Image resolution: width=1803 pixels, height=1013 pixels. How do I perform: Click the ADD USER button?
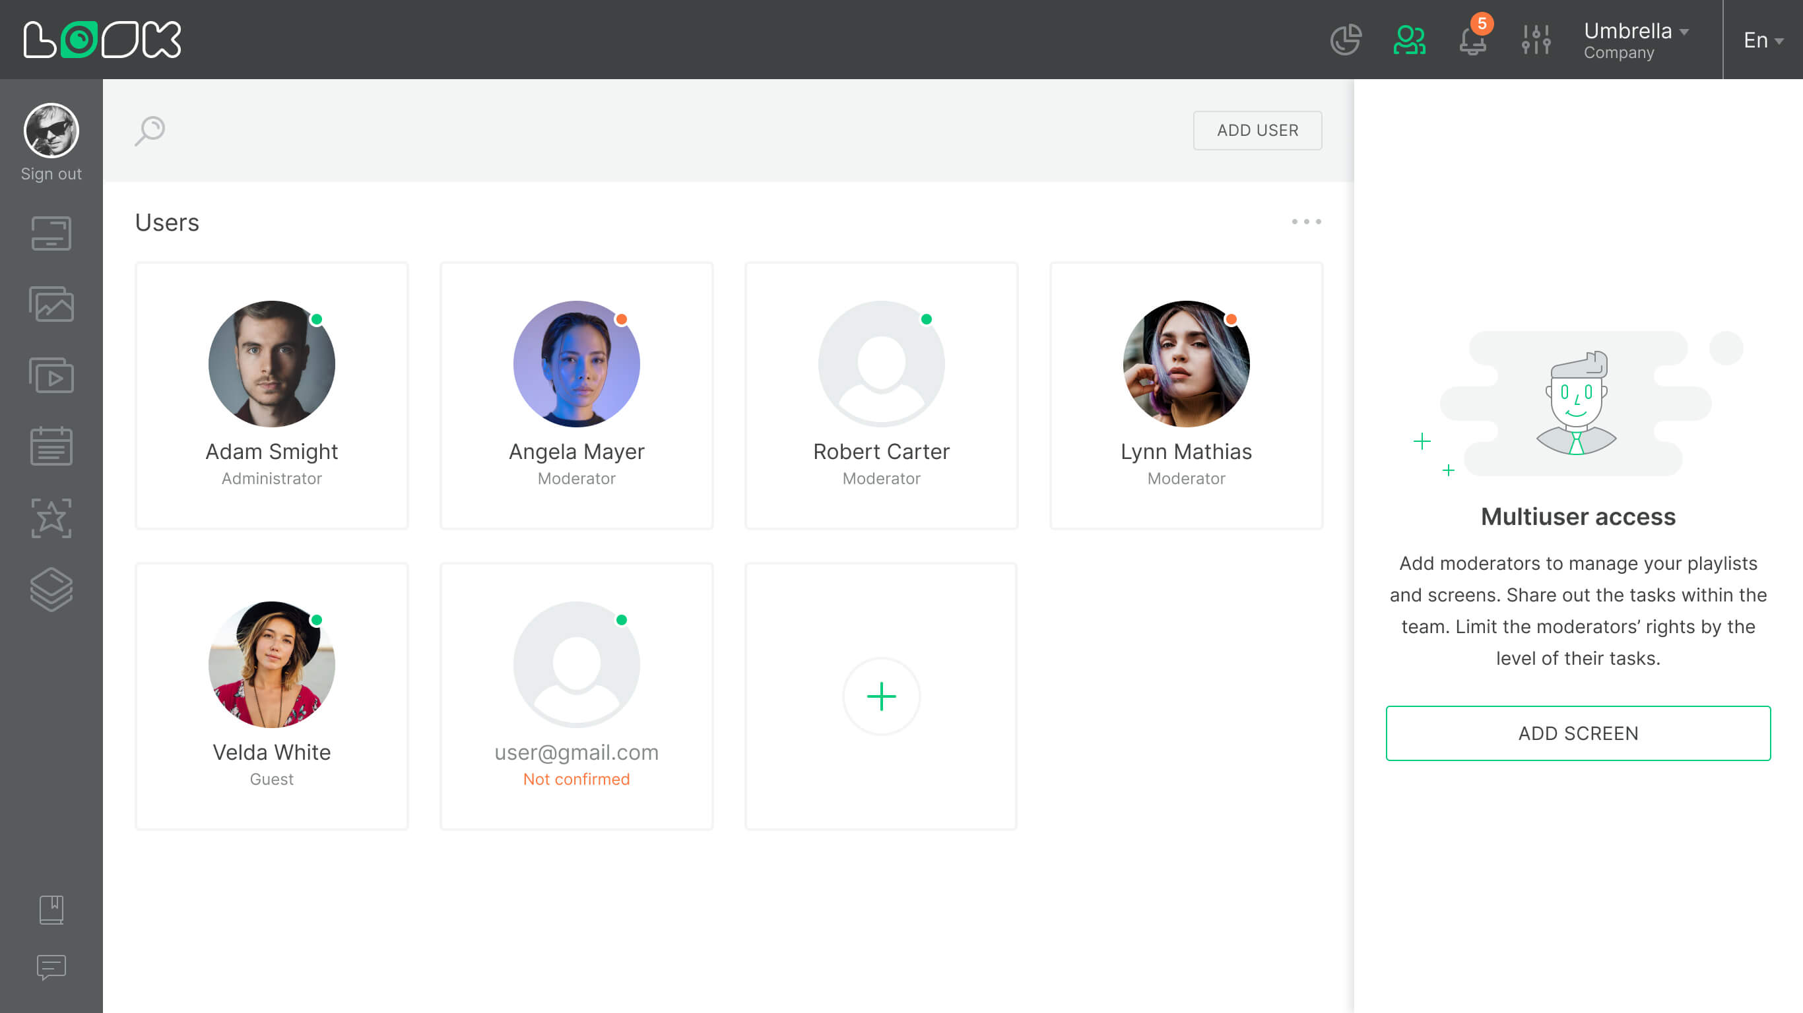pos(1257,130)
